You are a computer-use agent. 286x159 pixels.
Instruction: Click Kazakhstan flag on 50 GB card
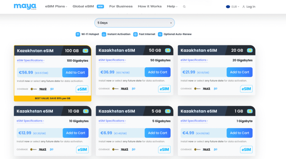coord(168,50)
